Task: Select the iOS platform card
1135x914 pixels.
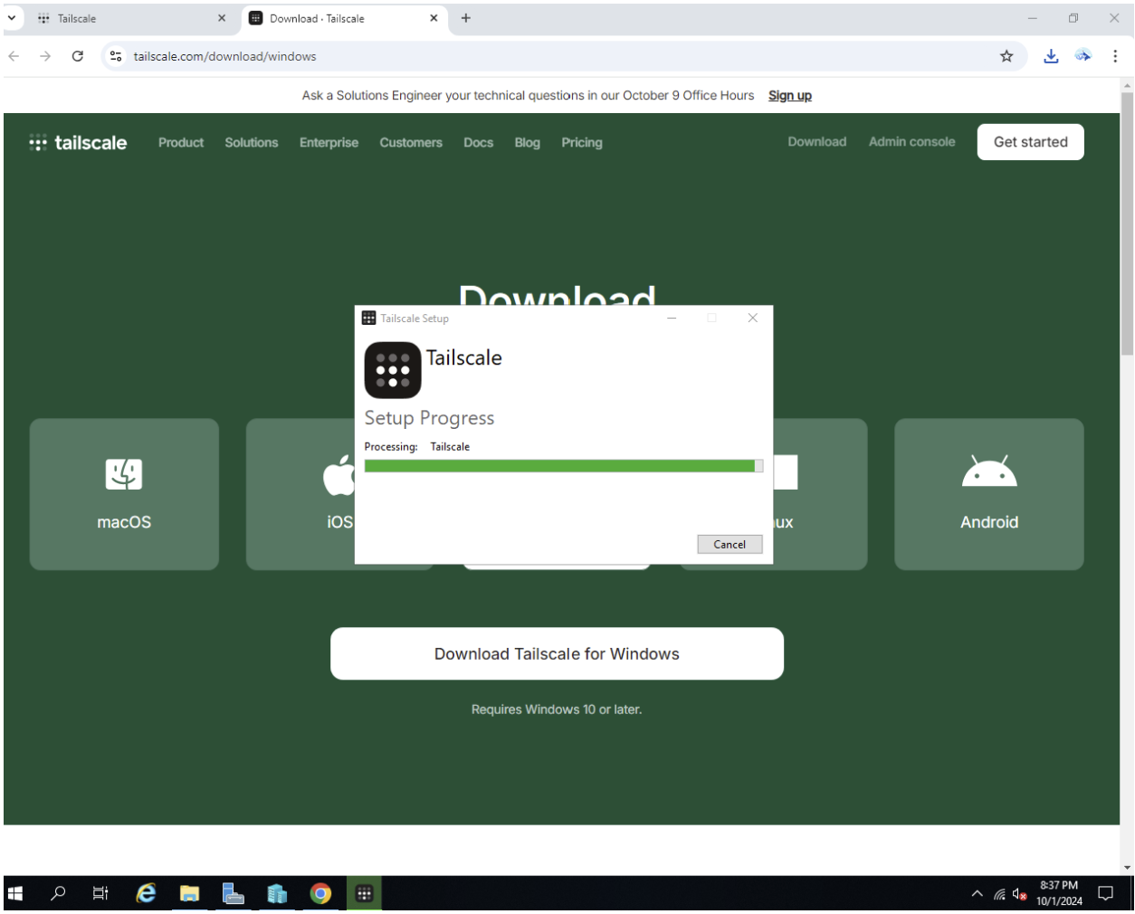Action: pos(300,494)
